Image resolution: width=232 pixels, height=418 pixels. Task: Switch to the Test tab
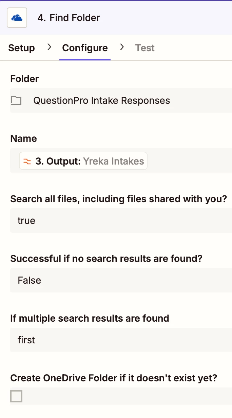pyautogui.click(x=145, y=48)
